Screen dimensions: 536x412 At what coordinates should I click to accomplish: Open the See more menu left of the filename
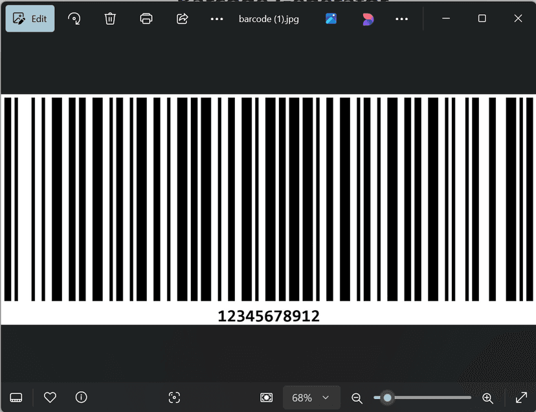pyautogui.click(x=217, y=19)
